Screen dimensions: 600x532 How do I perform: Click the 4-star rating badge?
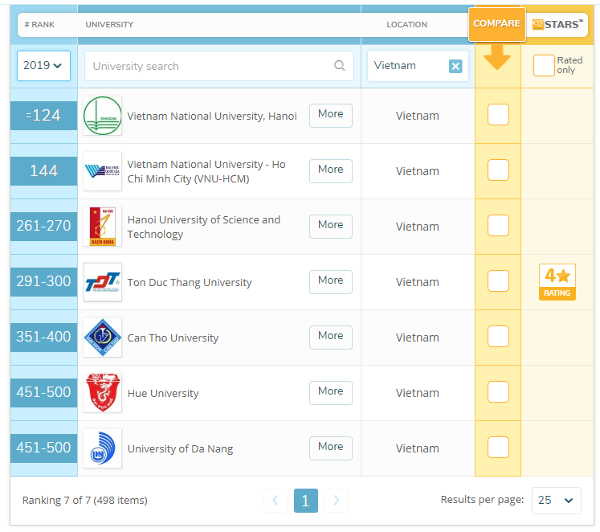point(557,282)
